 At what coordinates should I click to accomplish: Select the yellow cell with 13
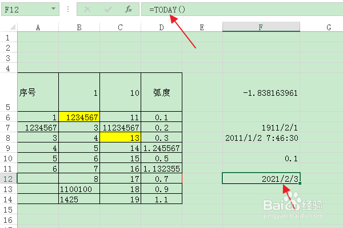coord(120,138)
